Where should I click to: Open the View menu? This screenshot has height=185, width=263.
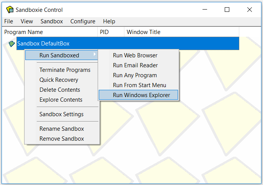click(27, 21)
